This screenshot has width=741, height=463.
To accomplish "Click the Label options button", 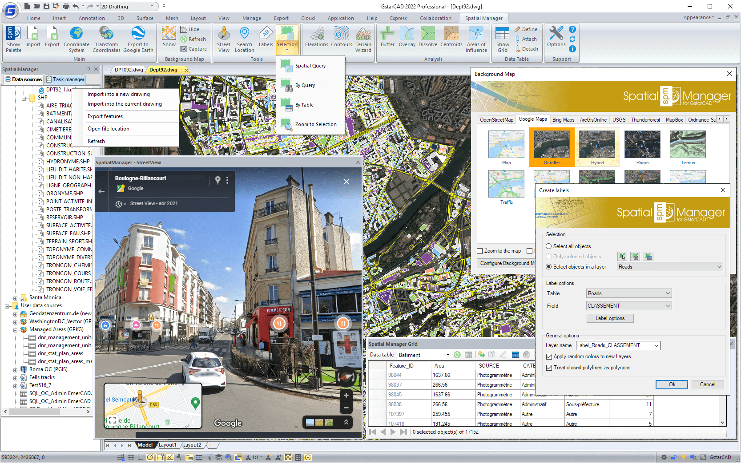I will point(610,318).
